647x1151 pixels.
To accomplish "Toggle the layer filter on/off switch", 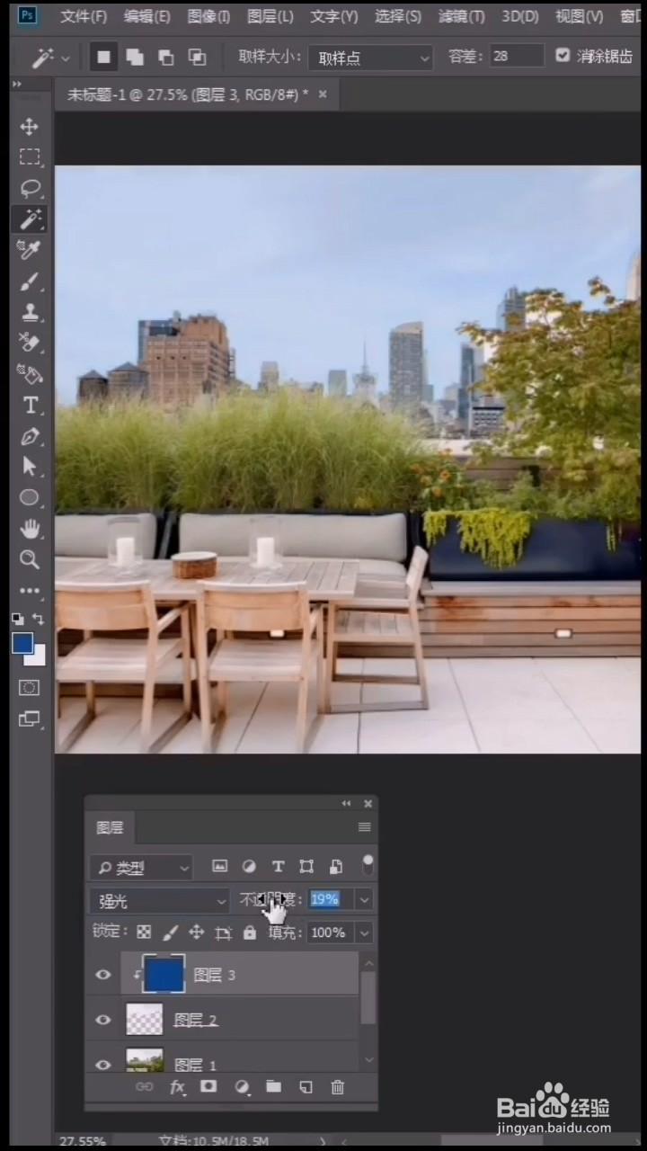I will (x=368, y=865).
